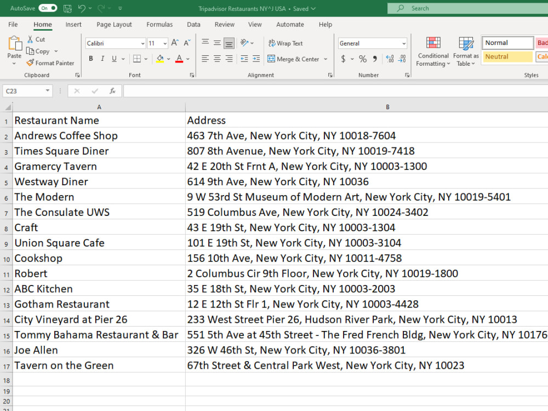Apply the red Font Color
Viewport: 548px width, 411px height.
click(179, 59)
